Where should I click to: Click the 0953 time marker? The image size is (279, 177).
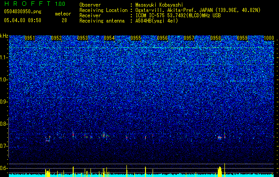(83, 38)
